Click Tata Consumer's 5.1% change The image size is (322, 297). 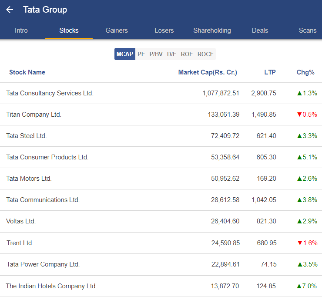click(307, 157)
